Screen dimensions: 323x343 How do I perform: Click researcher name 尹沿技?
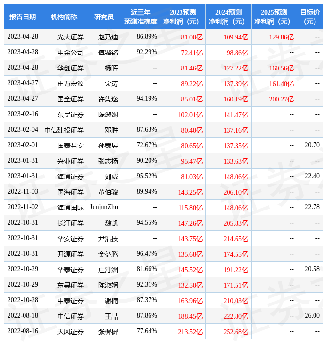tap(108, 239)
